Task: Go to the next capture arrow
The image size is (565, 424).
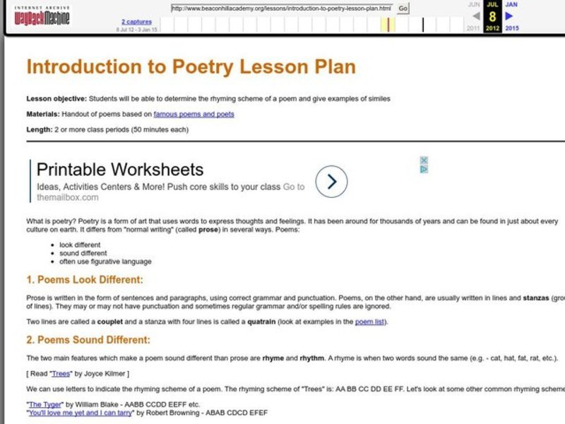Action: tap(510, 16)
